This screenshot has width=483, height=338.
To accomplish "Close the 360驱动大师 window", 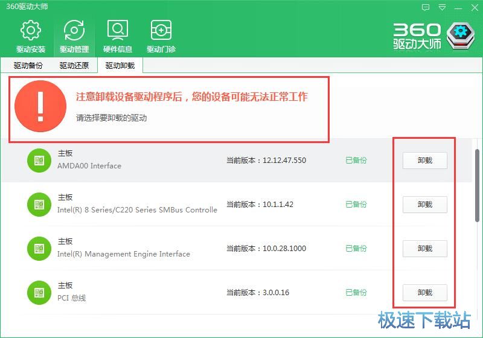I will click(x=475, y=7).
